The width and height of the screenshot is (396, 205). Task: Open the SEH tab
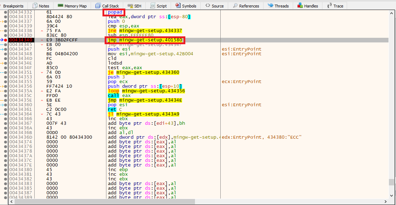[135, 6]
